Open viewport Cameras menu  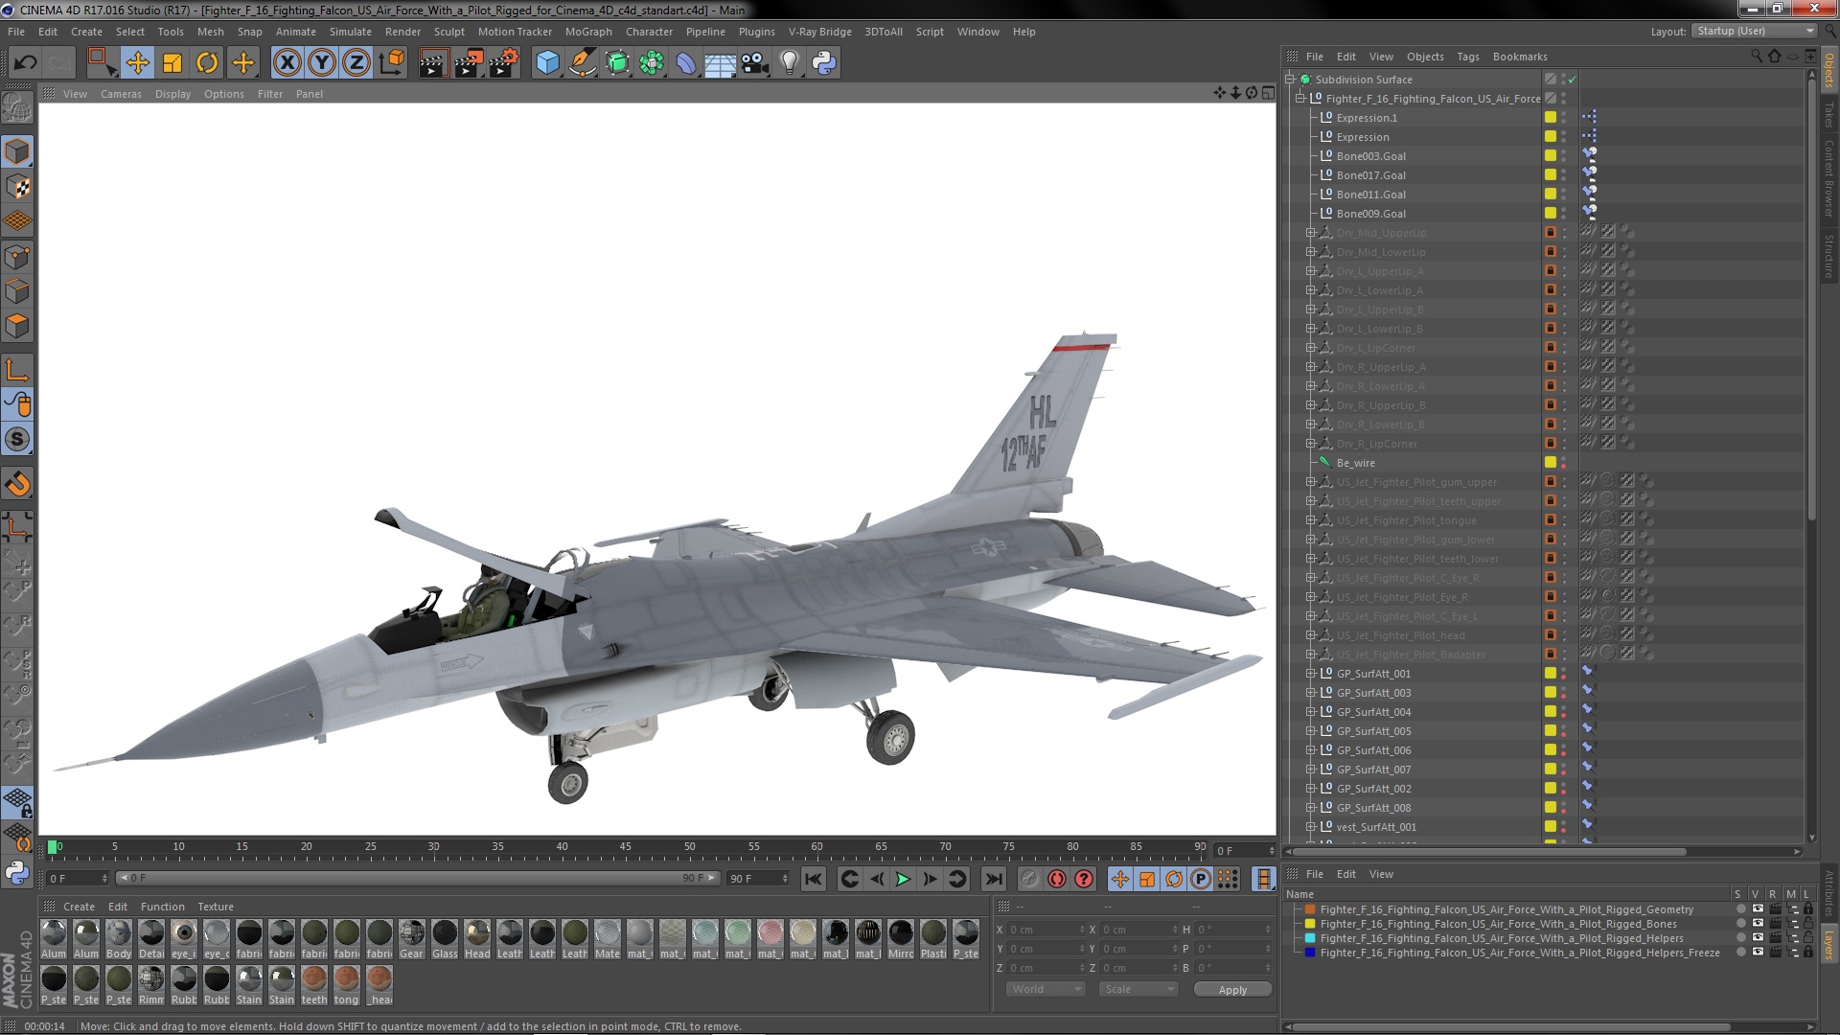point(121,94)
